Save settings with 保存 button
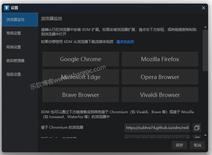This screenshot has height=155, width=212. [179, 145]
